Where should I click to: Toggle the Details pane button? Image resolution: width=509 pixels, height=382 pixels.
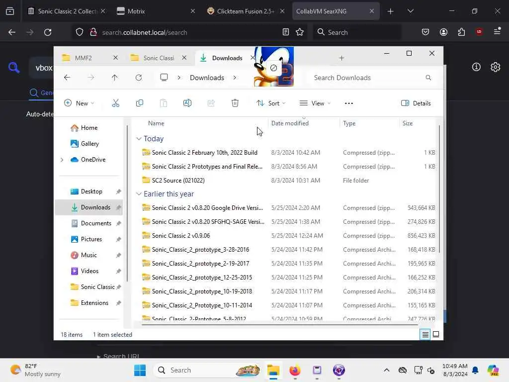[x=416, y=103]
